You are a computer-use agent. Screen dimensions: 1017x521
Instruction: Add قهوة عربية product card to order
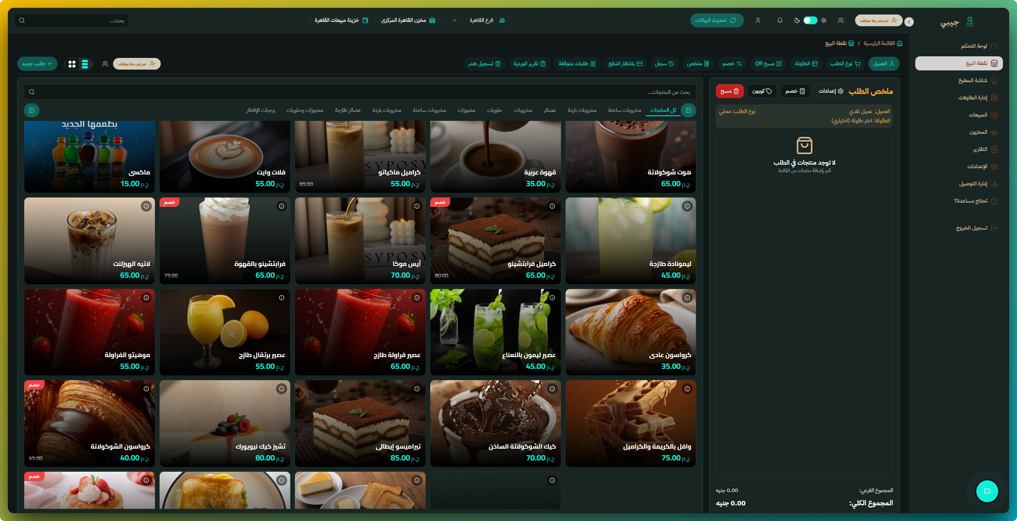click(x=496, y=157)
